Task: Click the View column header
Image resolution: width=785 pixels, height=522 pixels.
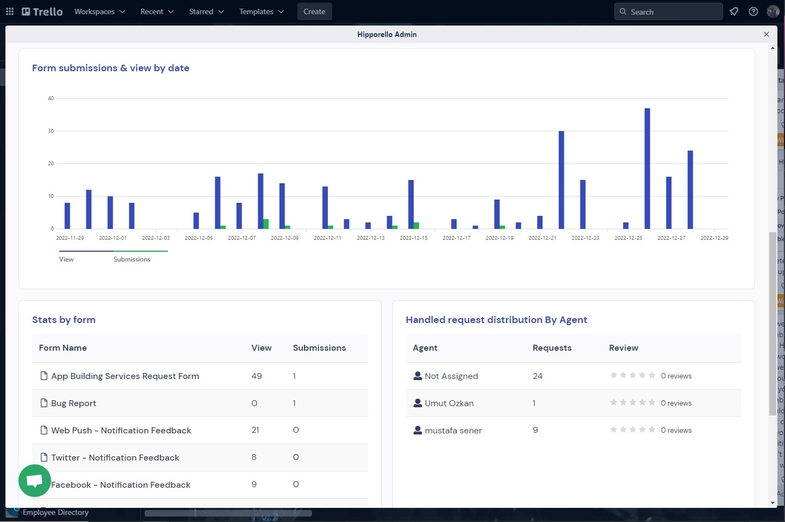Action: click(x=261, y=348)
